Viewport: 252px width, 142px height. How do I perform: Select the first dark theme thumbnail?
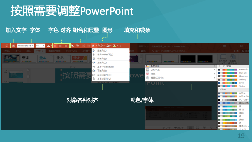tap(11, 59)
